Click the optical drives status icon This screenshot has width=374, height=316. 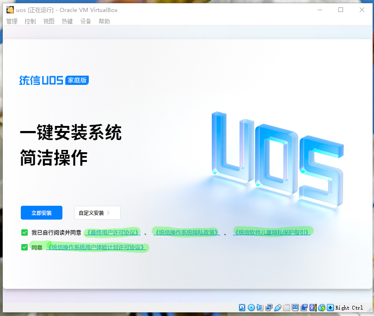(251, 307)
